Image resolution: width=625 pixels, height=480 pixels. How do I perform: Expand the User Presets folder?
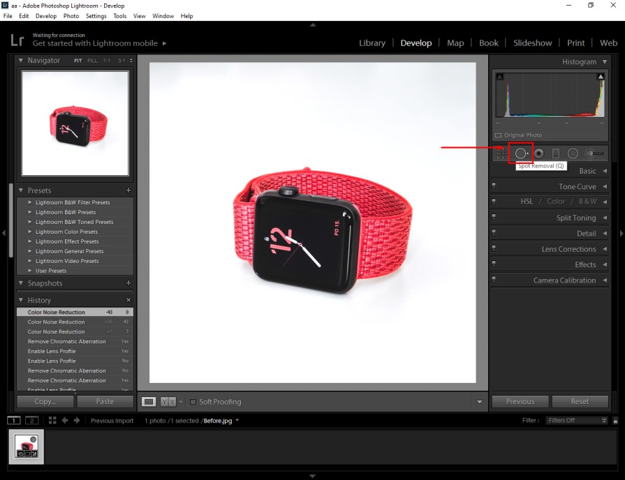click(x=30, y=271)
